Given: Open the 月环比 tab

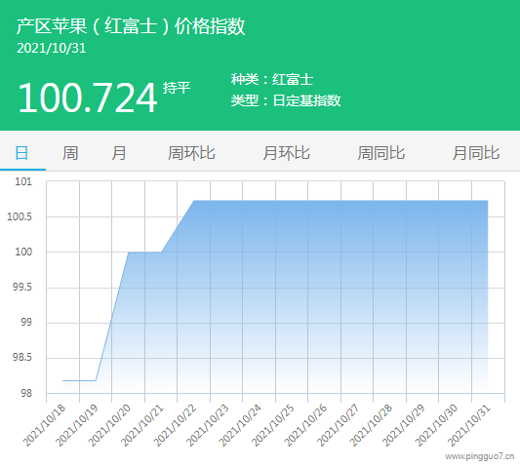Looking at the screenshot, I should [x=287, y=153].
